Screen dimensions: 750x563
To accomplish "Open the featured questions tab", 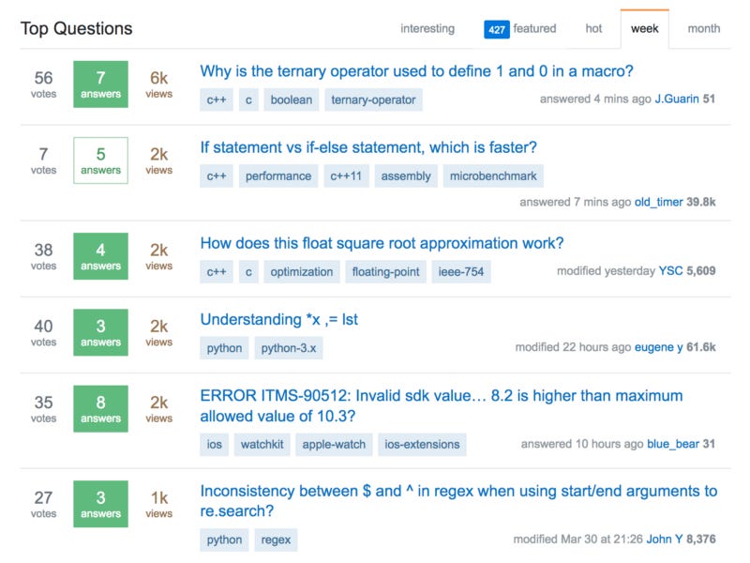I will [x=534, y=29].
